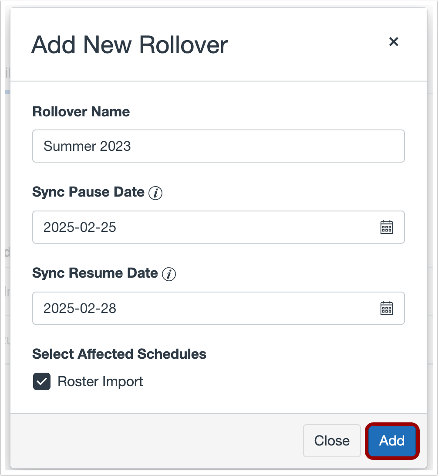The image size is (438, 476).
Task: Click the Roster Import checkbox under Select Affected Schedules
Action: coord(41,381)
